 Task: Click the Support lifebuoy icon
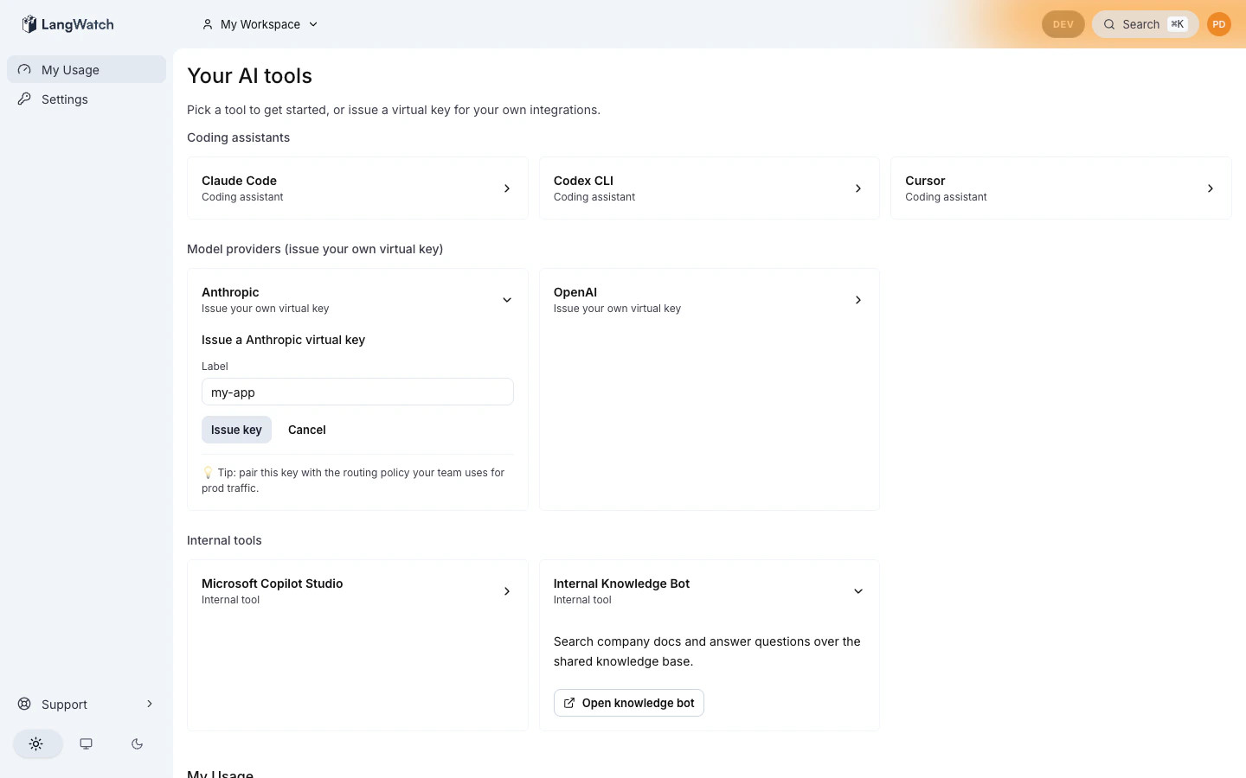click(x=24, y=705)
